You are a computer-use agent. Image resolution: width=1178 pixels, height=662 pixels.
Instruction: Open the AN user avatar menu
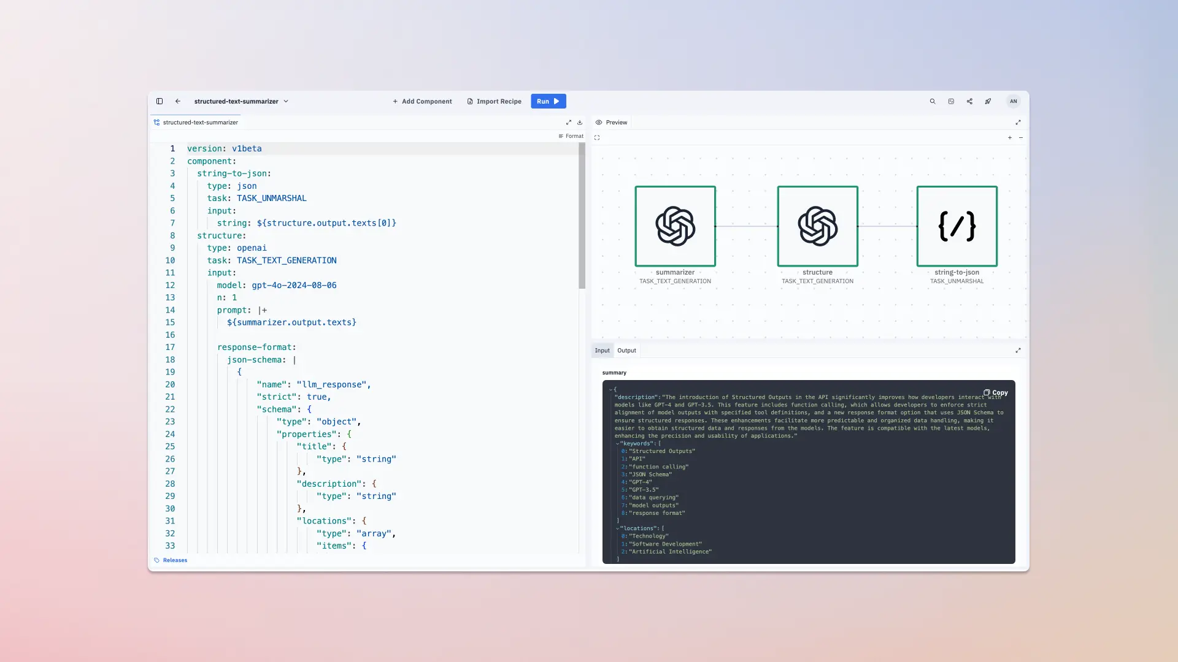tap(1014, 101)
